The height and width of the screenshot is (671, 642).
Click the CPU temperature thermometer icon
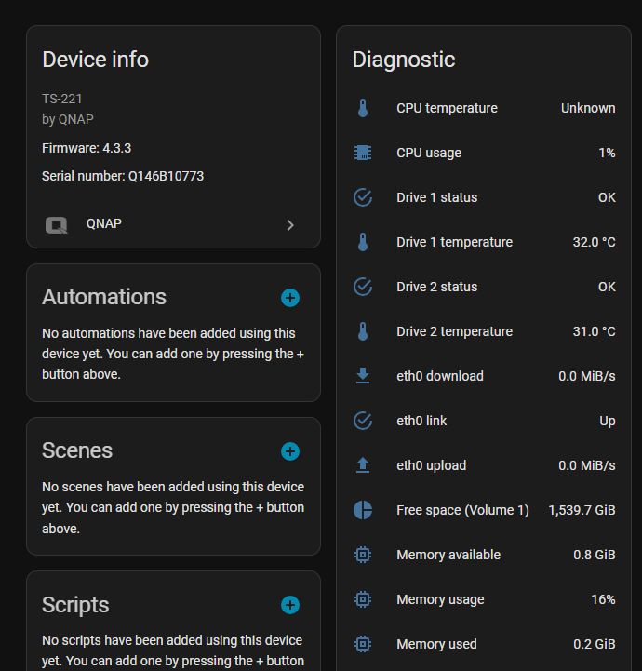pyautogui.click(x=363, y=108)
